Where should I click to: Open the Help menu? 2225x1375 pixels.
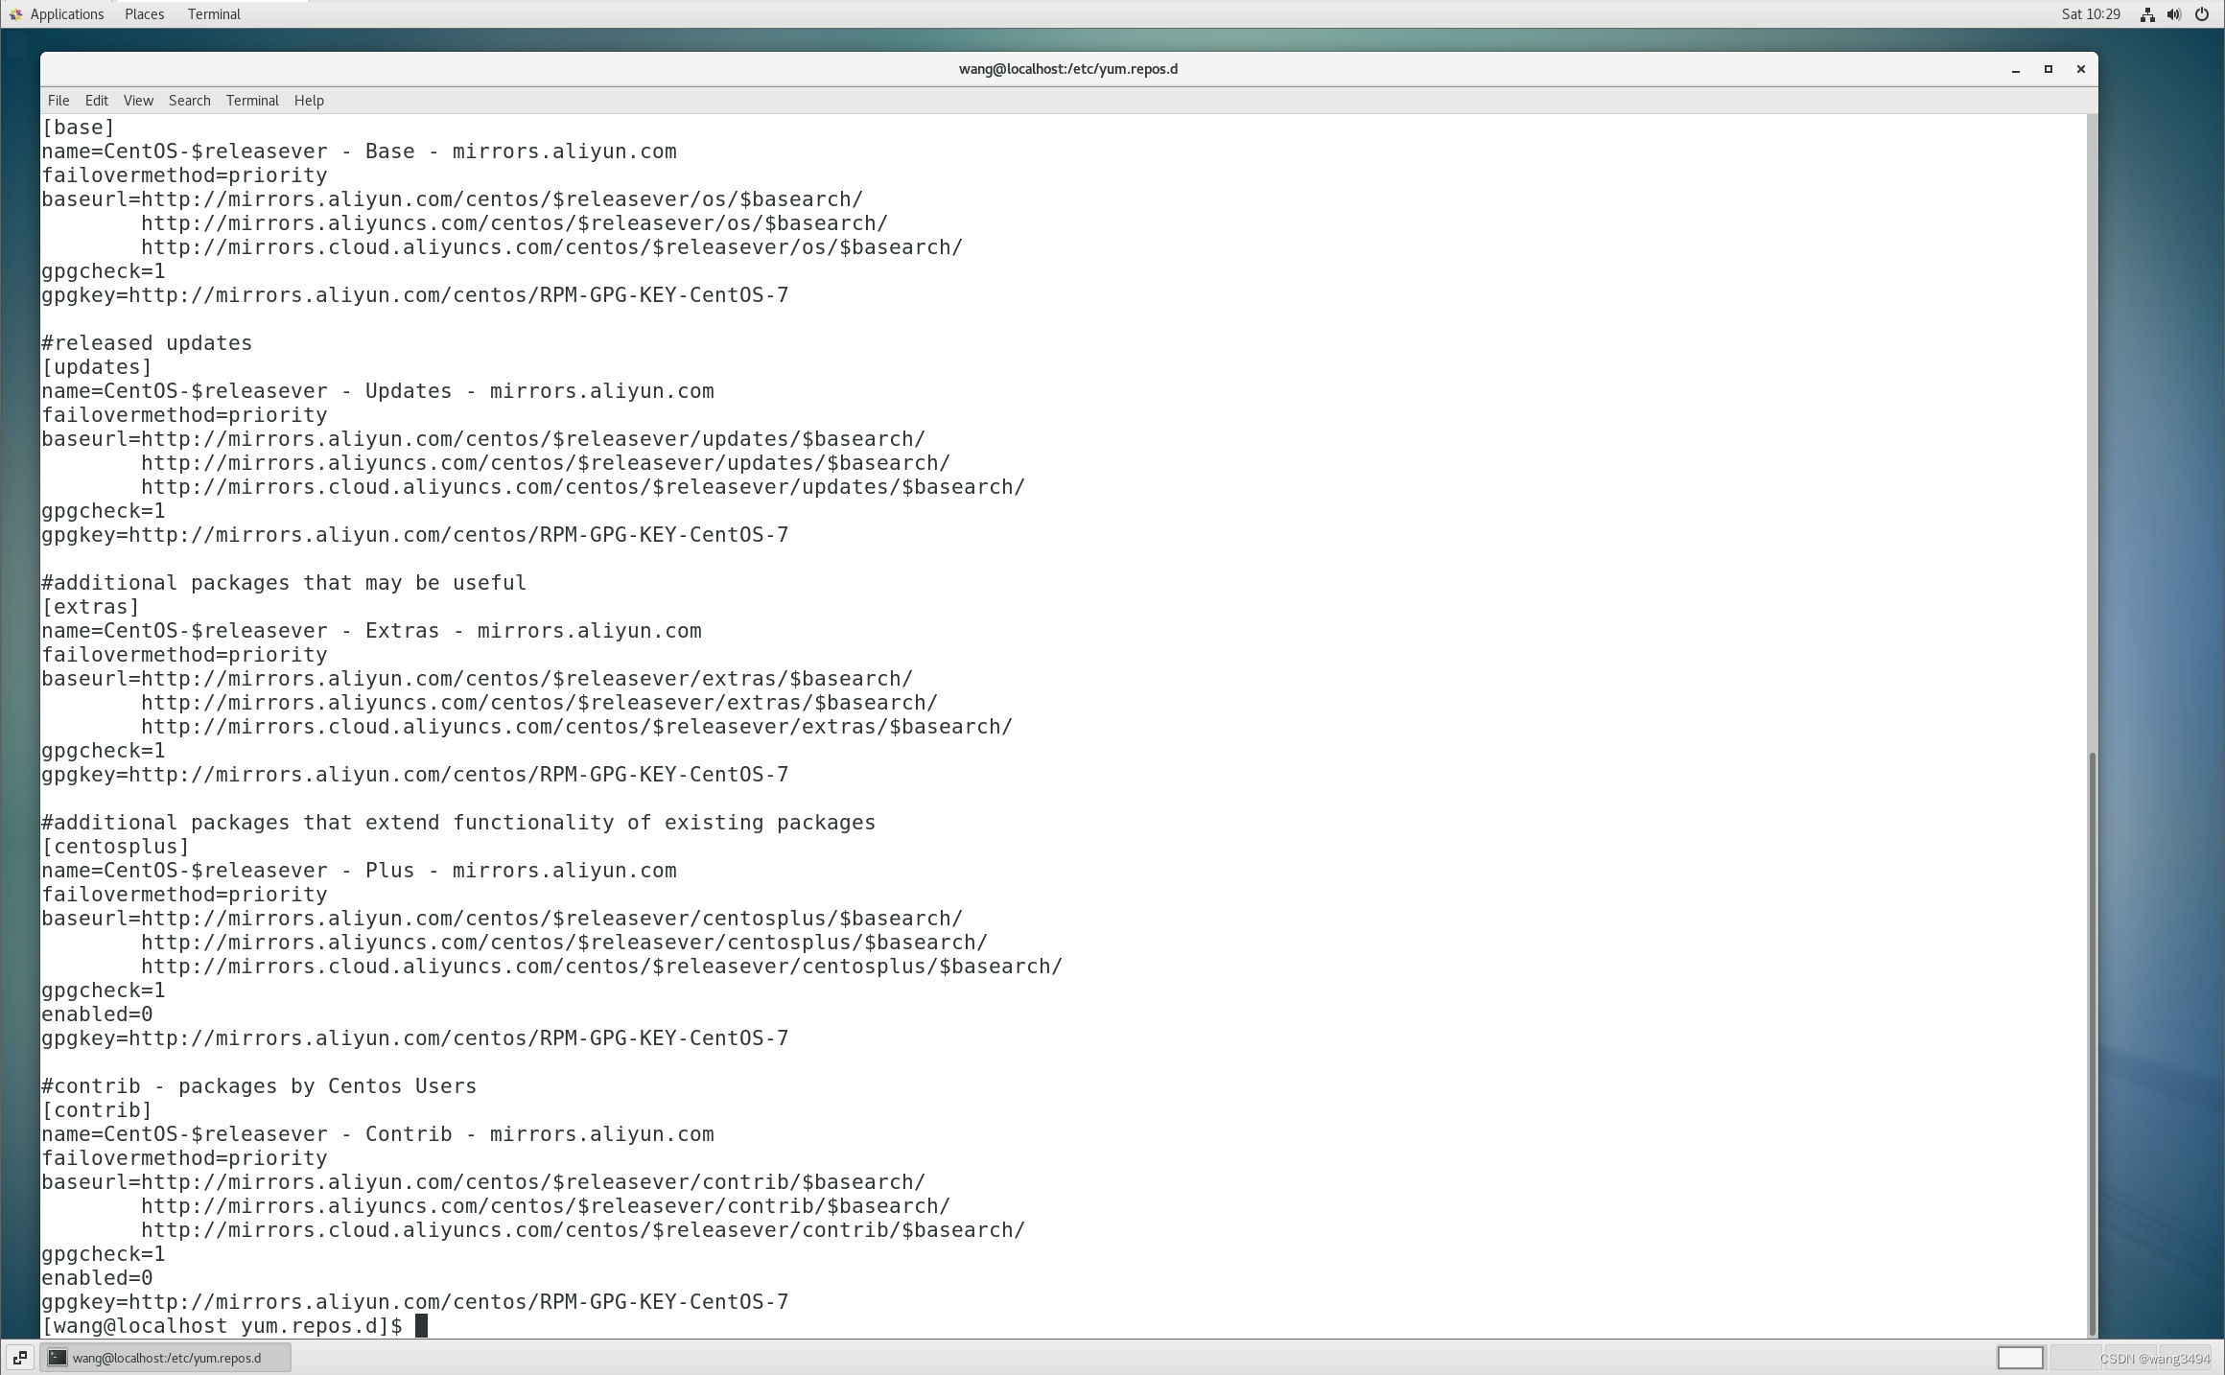point(309,101)
